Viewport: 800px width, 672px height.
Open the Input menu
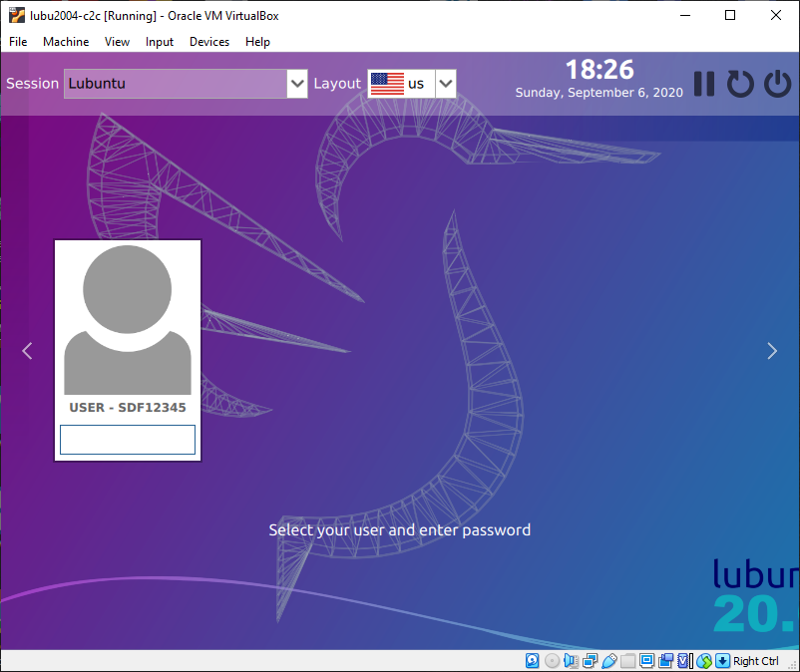160,42
